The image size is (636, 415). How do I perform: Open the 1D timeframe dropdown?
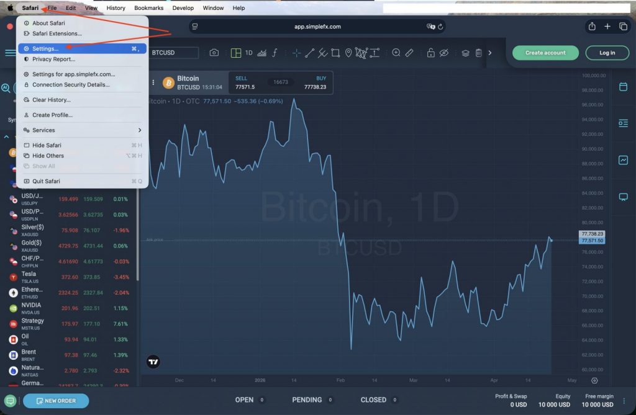click(248, 53)
